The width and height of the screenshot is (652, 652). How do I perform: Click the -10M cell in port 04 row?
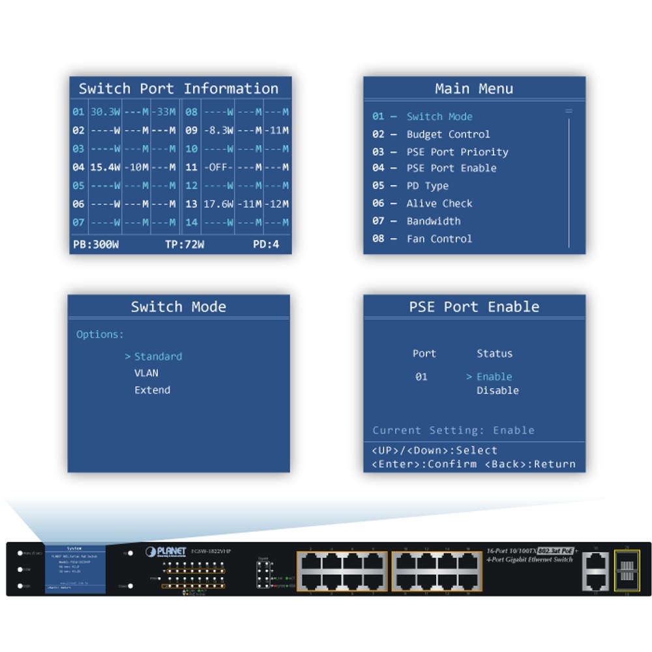click(136, 167)
